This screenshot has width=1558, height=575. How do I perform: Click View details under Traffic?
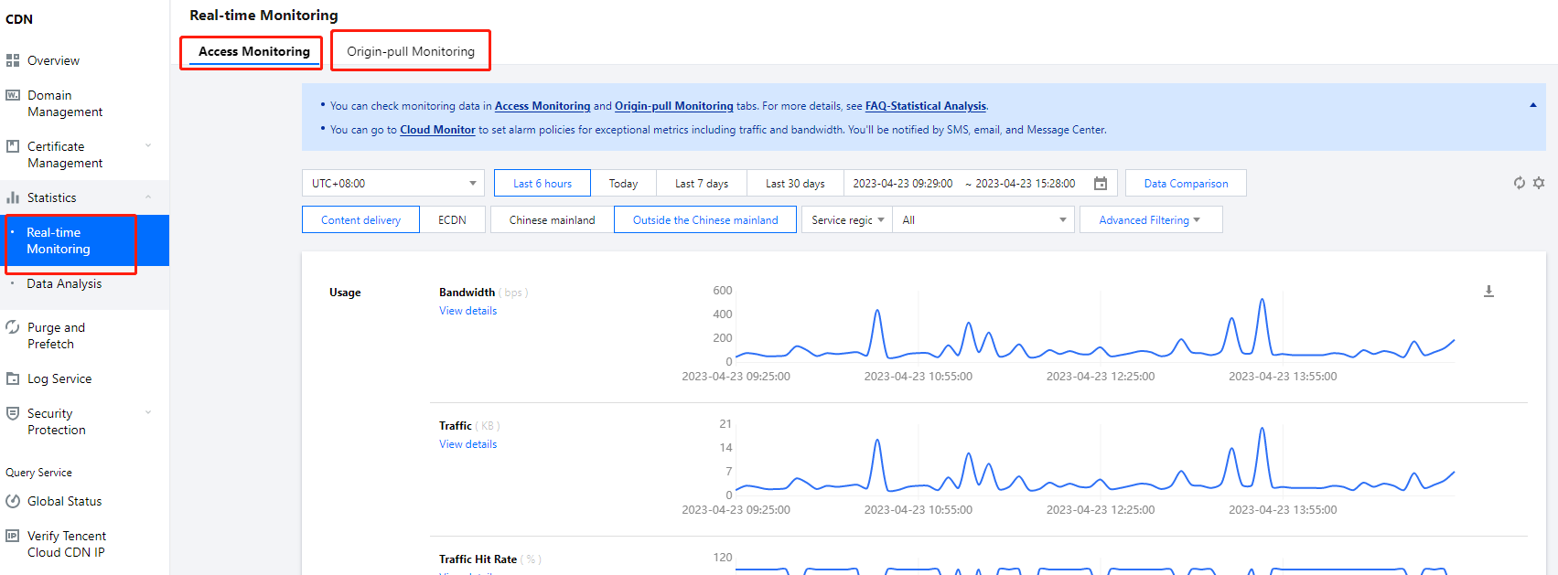[x=467, y=444]
